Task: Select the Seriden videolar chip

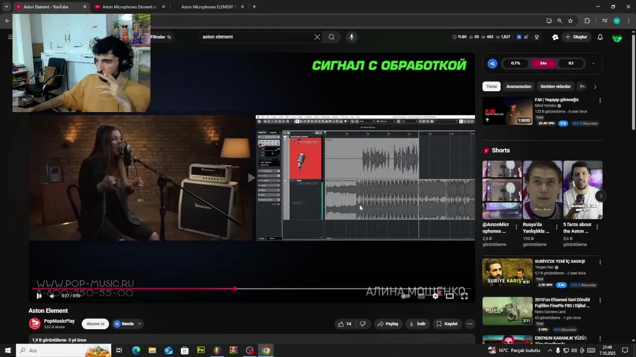Action: [556, 86]
